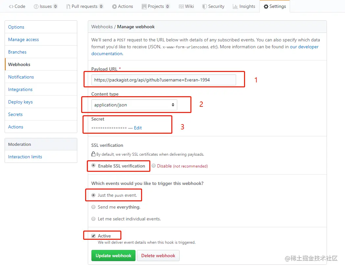Switch to Pull requests tab

(x=85, y=6)
